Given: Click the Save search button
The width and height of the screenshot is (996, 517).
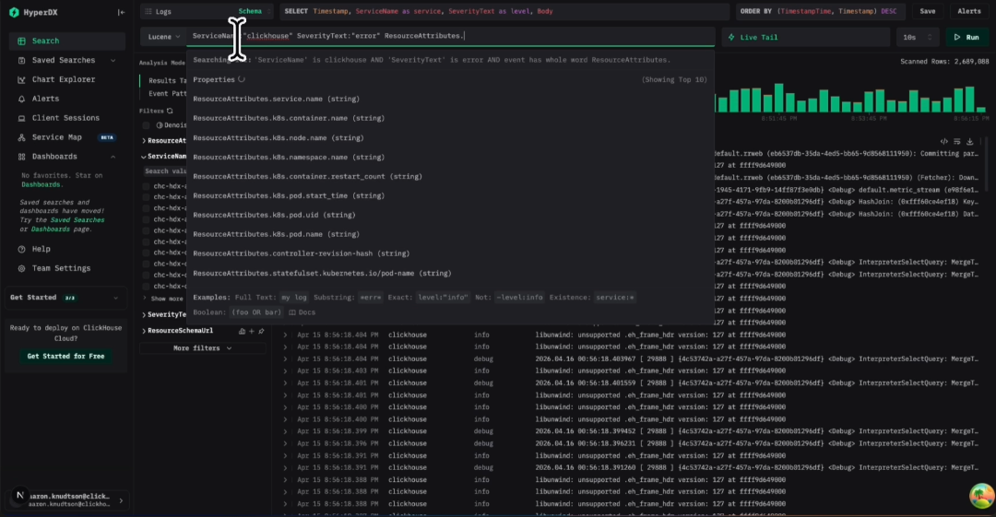Looking at the screenshot, I should (928, 11).
